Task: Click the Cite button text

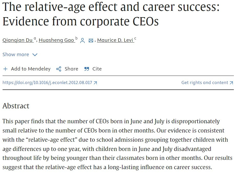Action: coord(97,69)
